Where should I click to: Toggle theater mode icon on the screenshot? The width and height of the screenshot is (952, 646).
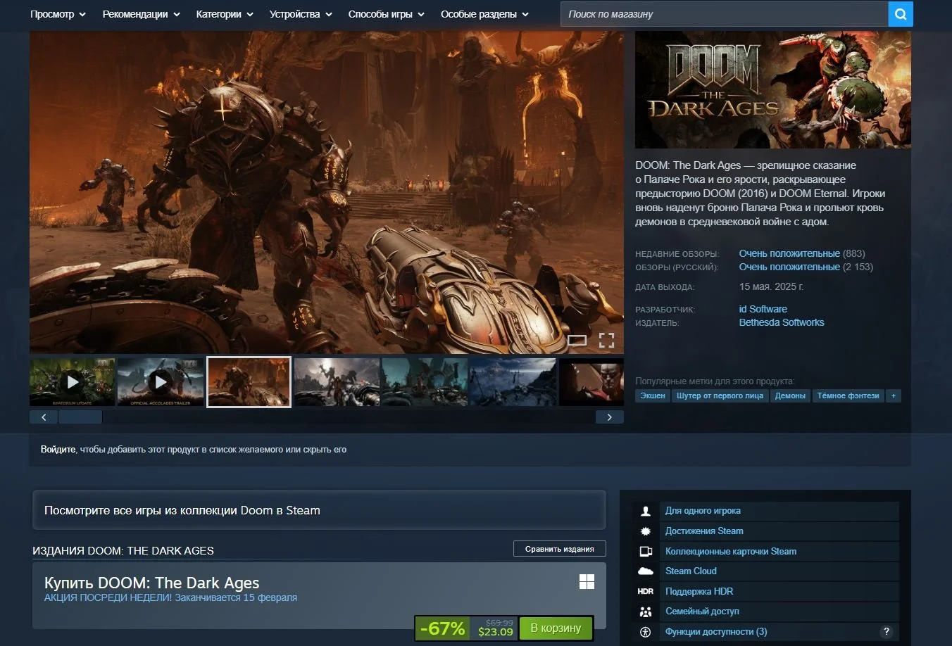(x=577, y=341)
